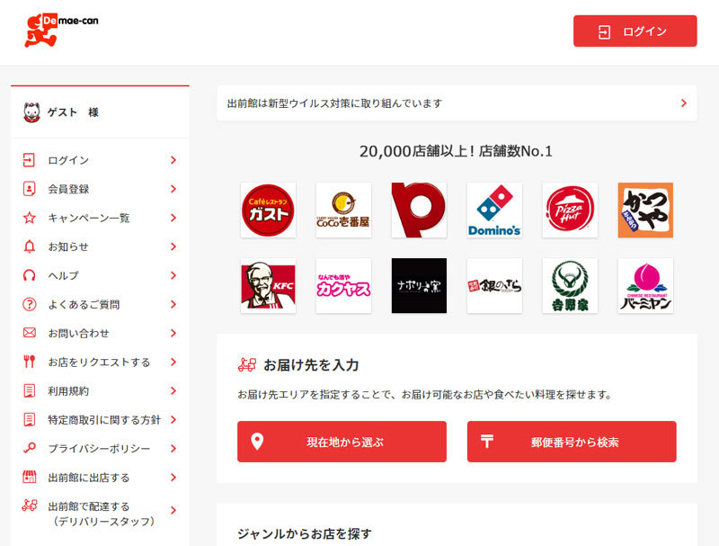Click the arrow next to 利用規約
The height and width of the screenshot is (546, 719).
click(173, 391)
